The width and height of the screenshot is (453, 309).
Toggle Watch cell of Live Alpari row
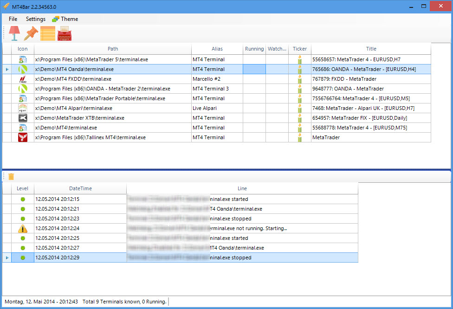pyautogui.click(x=277, y=108)
